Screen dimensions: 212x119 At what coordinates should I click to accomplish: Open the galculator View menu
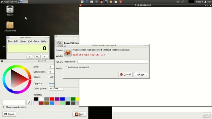(23, 41)
